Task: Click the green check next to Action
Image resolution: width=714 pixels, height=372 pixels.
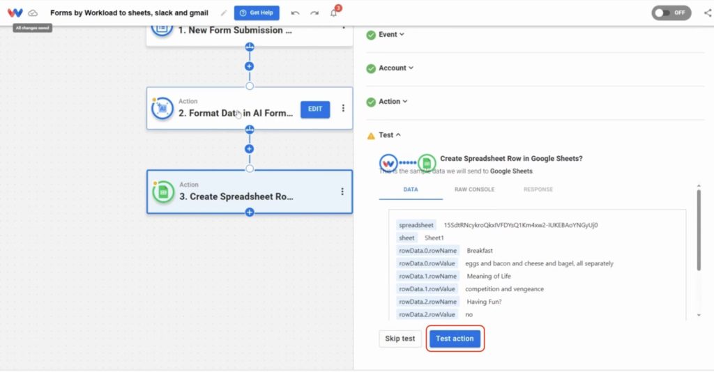Action: coord(371,102)
